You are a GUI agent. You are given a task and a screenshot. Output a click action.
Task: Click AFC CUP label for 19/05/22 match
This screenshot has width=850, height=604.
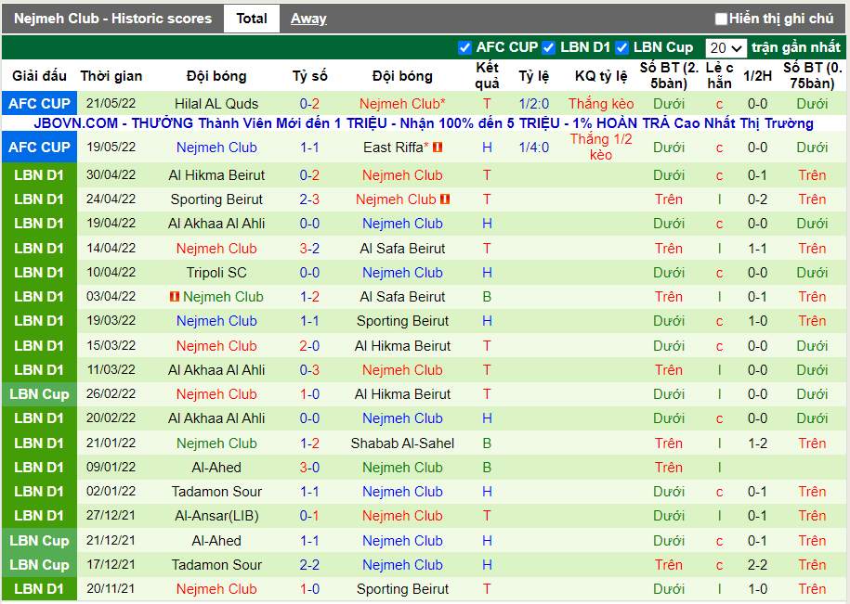click(40, 148)
